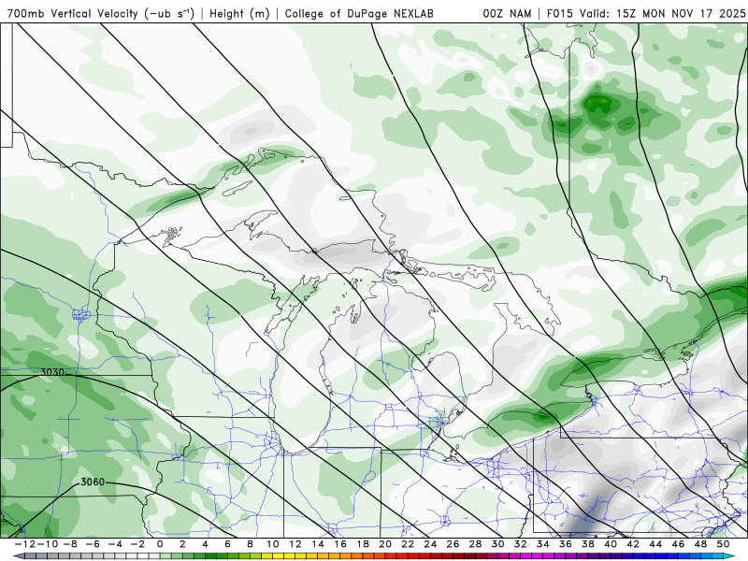Click the 34 value on color scale
This screenshot has width=748, height=561.
click(x=543, y=544)
